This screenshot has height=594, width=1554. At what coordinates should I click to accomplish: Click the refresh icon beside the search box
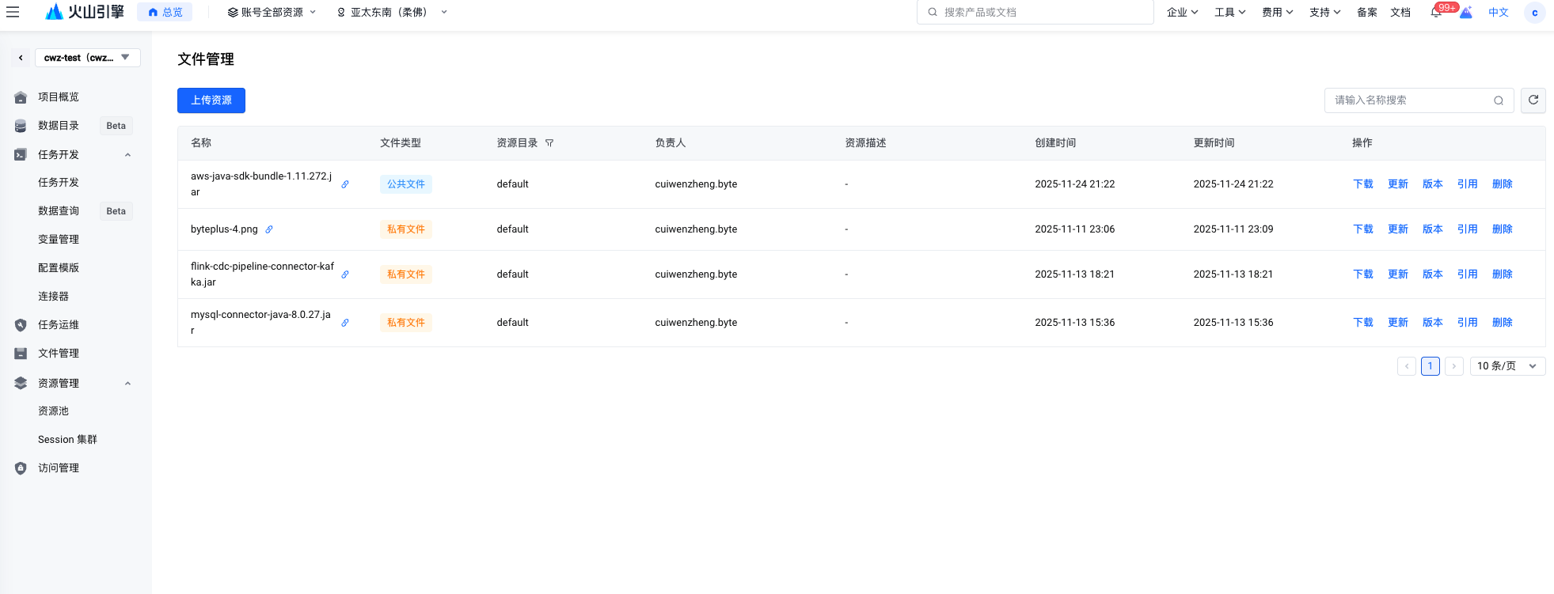[1533, 100]
